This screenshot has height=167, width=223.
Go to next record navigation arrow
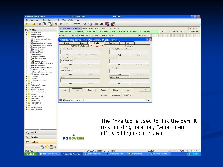tap(146, 100)
